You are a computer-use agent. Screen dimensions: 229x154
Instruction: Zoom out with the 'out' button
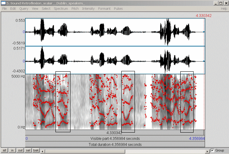[21, 150]
